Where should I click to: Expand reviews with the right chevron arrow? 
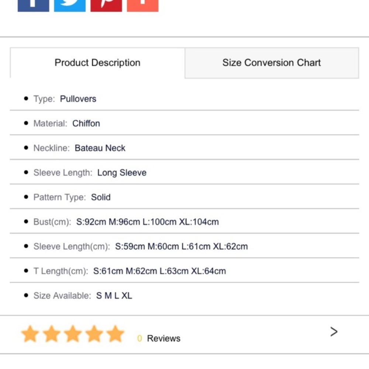[x=334, y=332]
